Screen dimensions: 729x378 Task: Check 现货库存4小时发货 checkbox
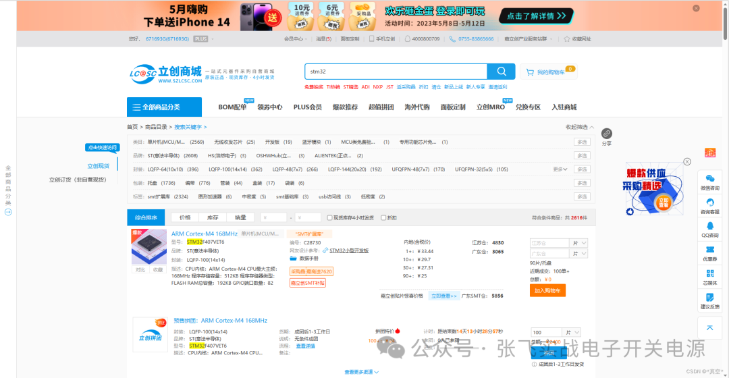[329, 217]
